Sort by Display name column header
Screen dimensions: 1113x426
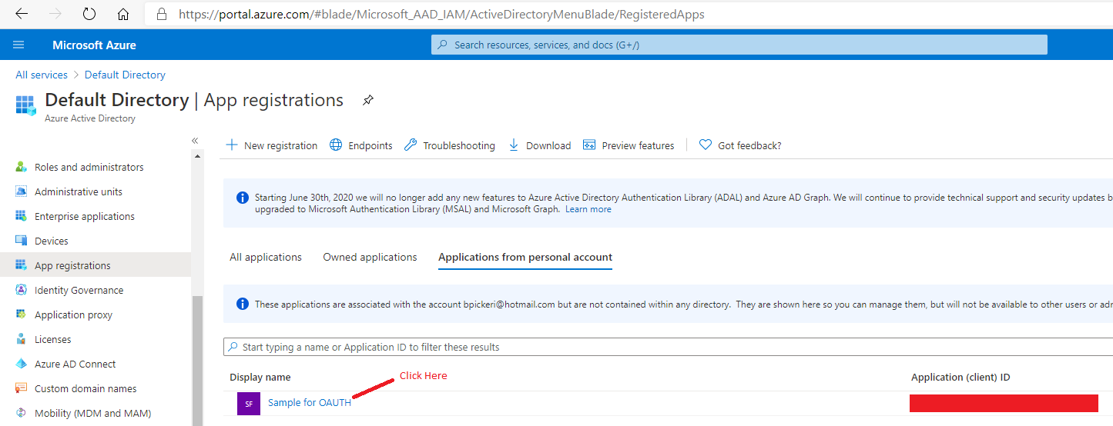(x=260, y=377)
